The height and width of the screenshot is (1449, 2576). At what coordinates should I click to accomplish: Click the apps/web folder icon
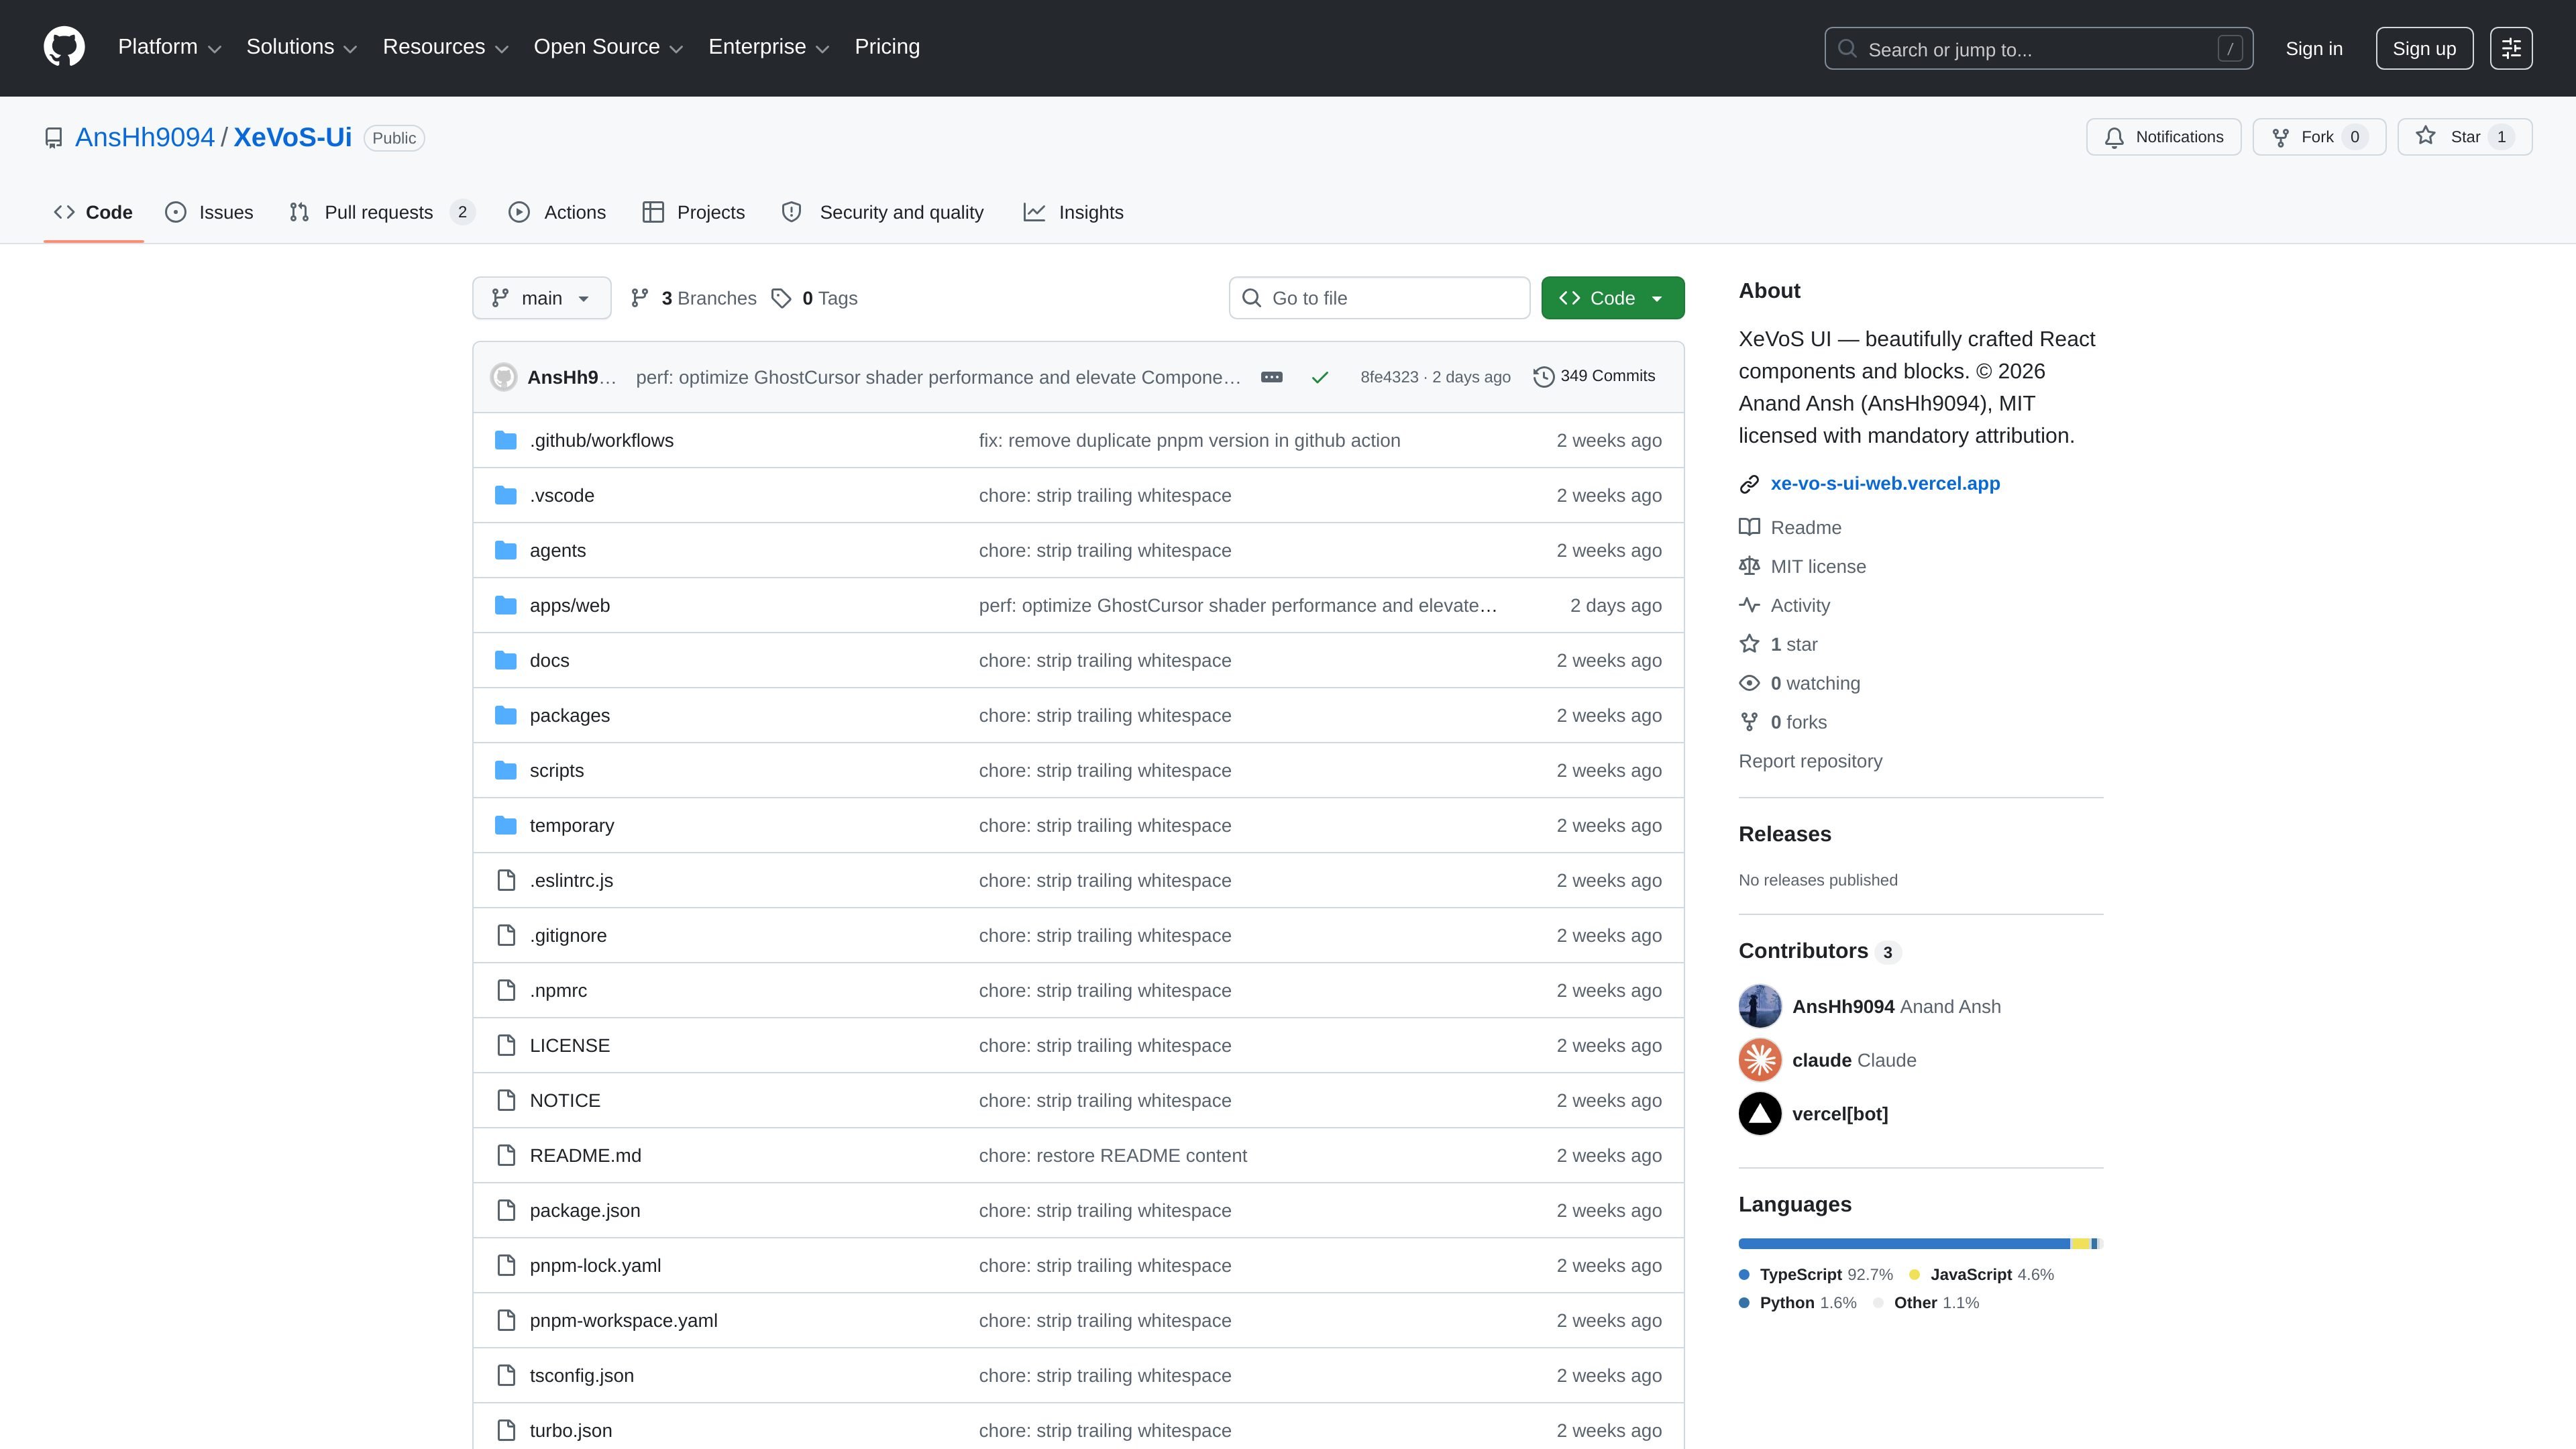[x=506, y=605]
